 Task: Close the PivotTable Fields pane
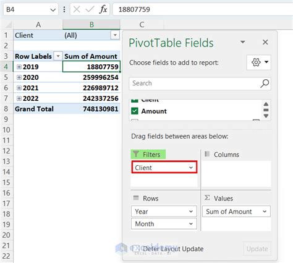[265, 42]
